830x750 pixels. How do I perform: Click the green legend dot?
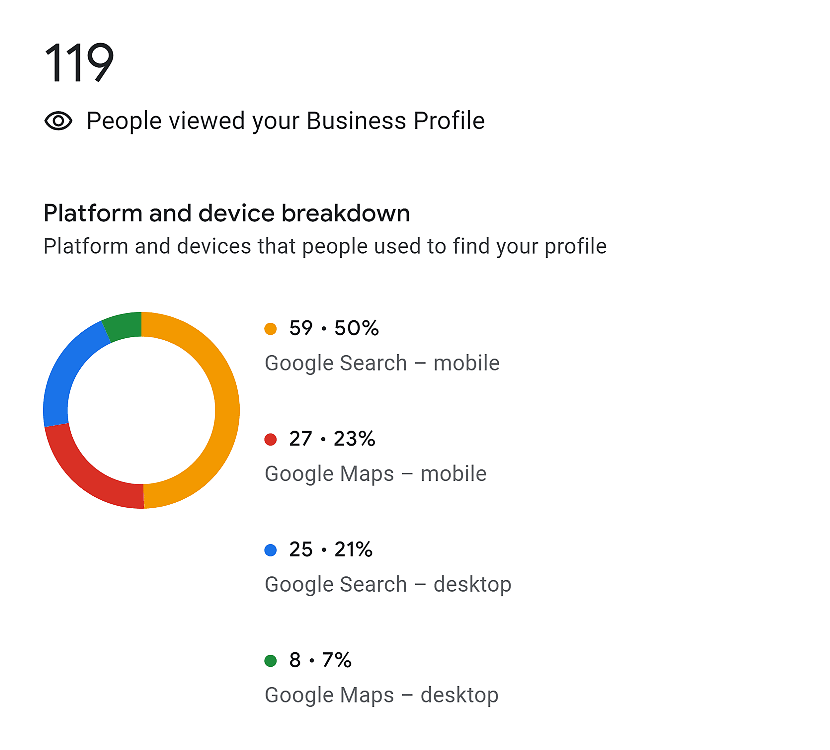[x=271, y=661]
